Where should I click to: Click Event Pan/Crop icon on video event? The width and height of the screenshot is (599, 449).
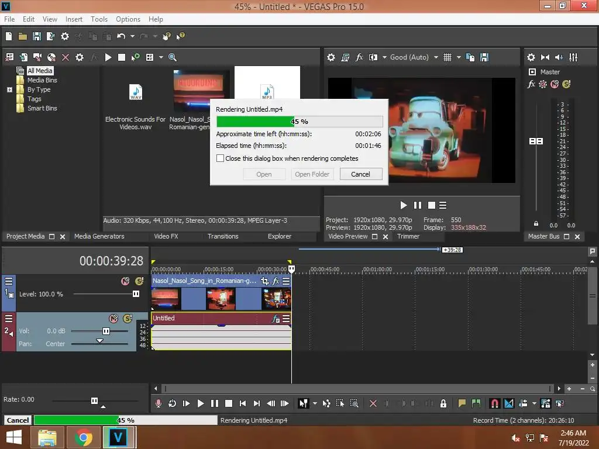(x=265, y=281)
